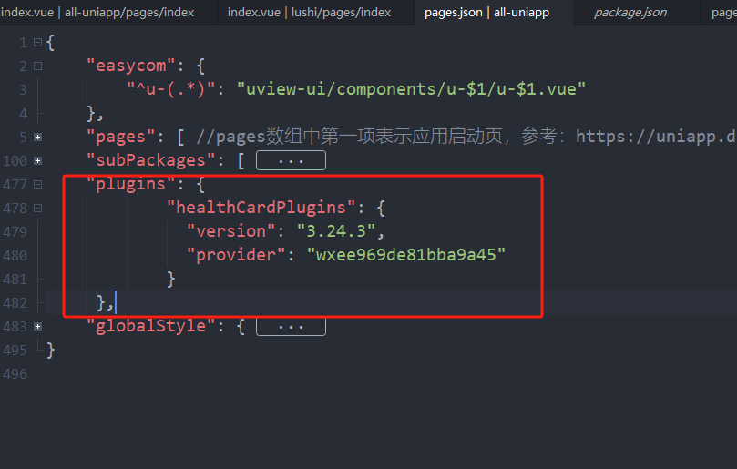Expand the folded "pages" array on line 5
737x469 pixels.
pos(37,138)
